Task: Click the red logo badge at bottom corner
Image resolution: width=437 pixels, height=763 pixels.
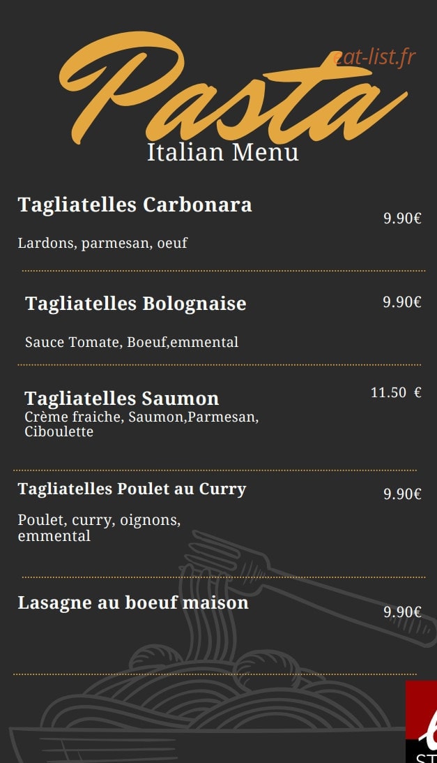Action: [x=422, y=722]
